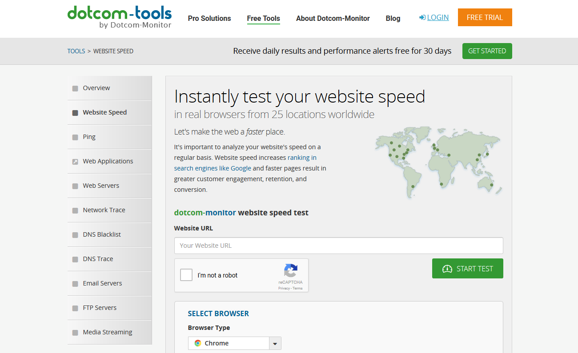This screenshot has width=578, height=353.
Task: Click the square icon beside DNS Trace
Action: click(x=75, y=259)
